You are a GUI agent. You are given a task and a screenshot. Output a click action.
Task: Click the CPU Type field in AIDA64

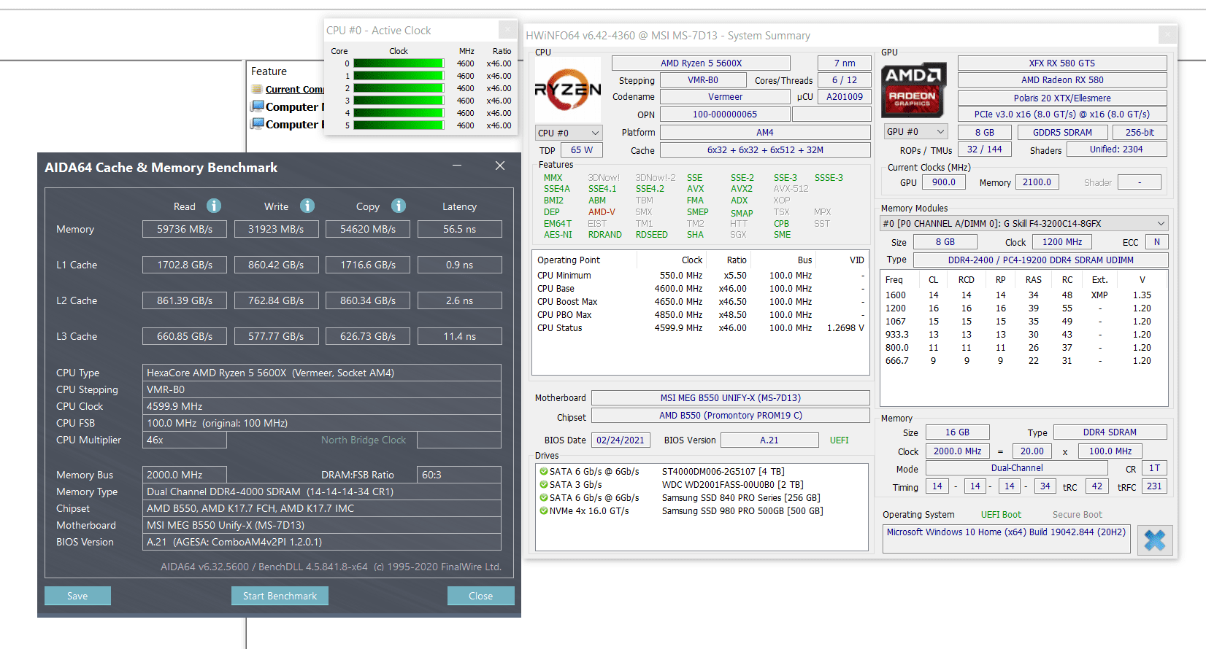322,373
